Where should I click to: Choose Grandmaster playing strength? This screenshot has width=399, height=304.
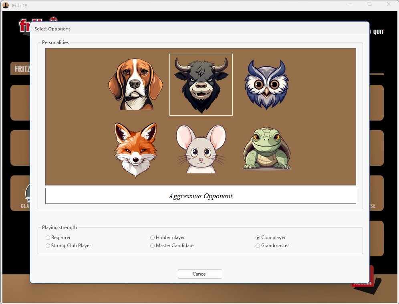click(x=258, y=246)
